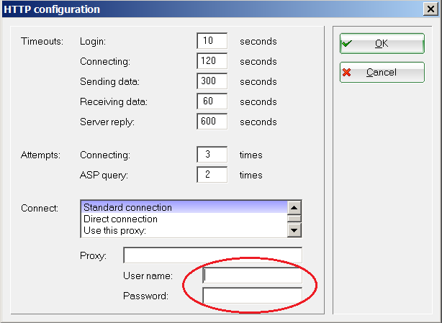This screenshot has height=323, width=442.
Task: Click the Connecting attempts times field
Action: (x=212, y=155)
